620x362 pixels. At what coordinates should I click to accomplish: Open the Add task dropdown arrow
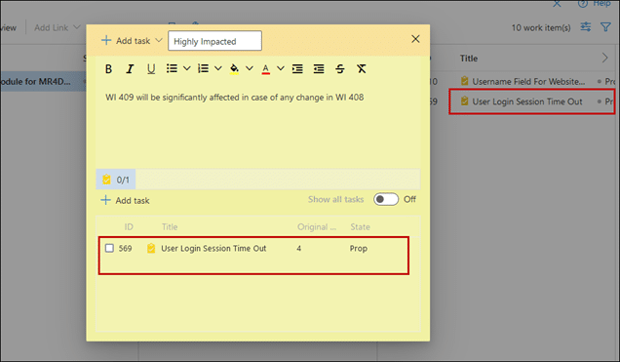click(159, 40)
